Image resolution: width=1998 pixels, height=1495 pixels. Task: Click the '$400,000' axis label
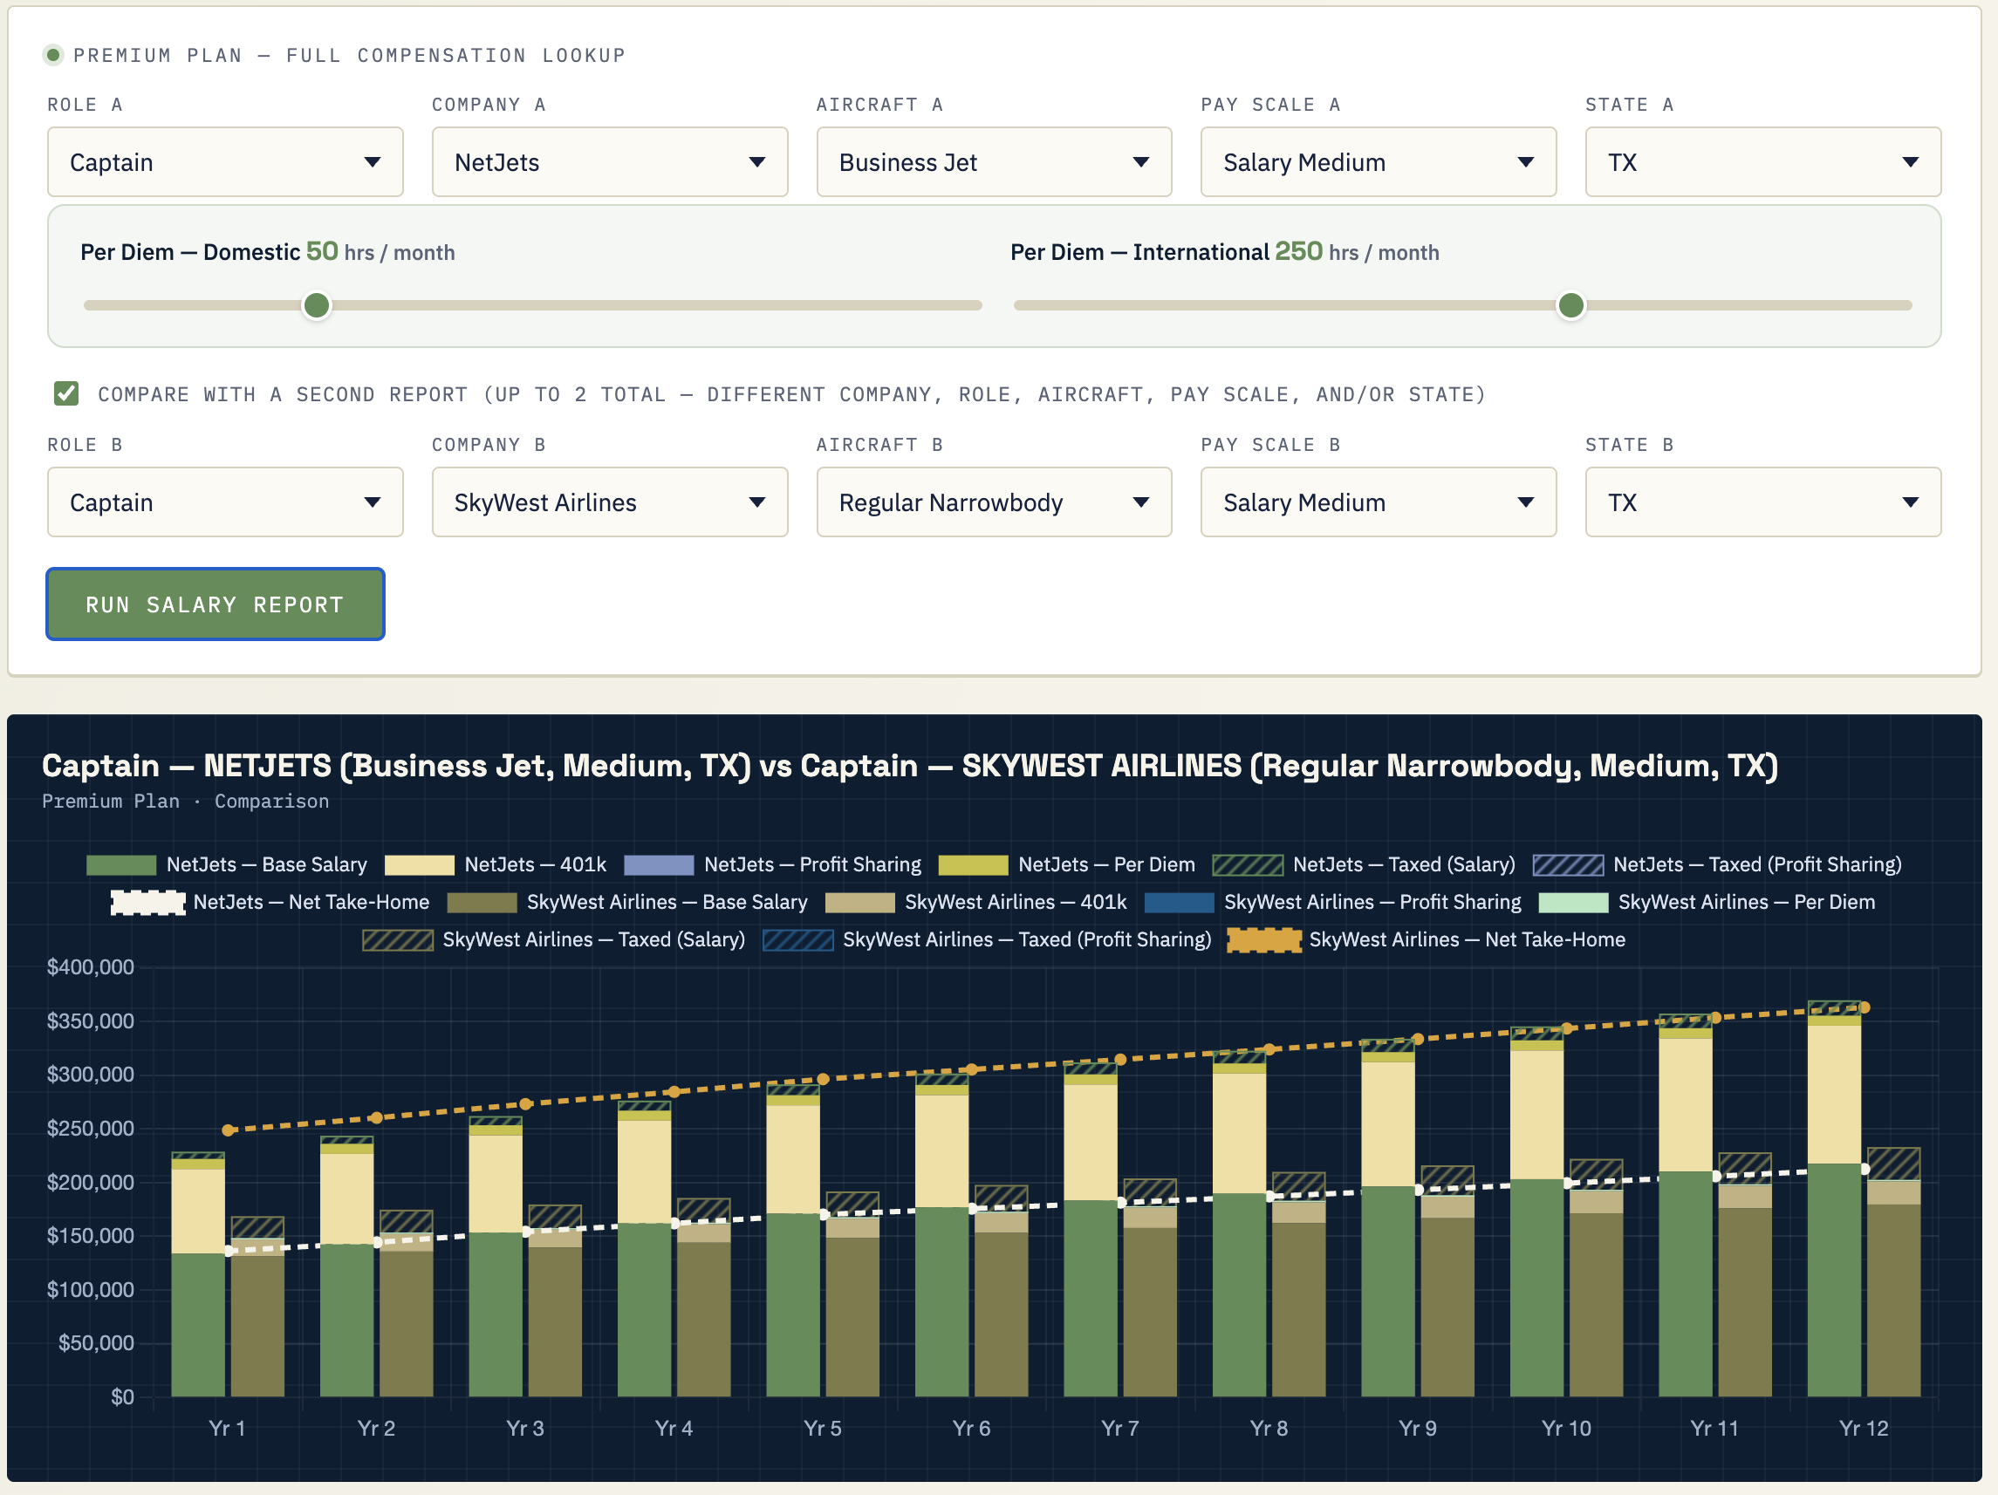click(91, 967)
